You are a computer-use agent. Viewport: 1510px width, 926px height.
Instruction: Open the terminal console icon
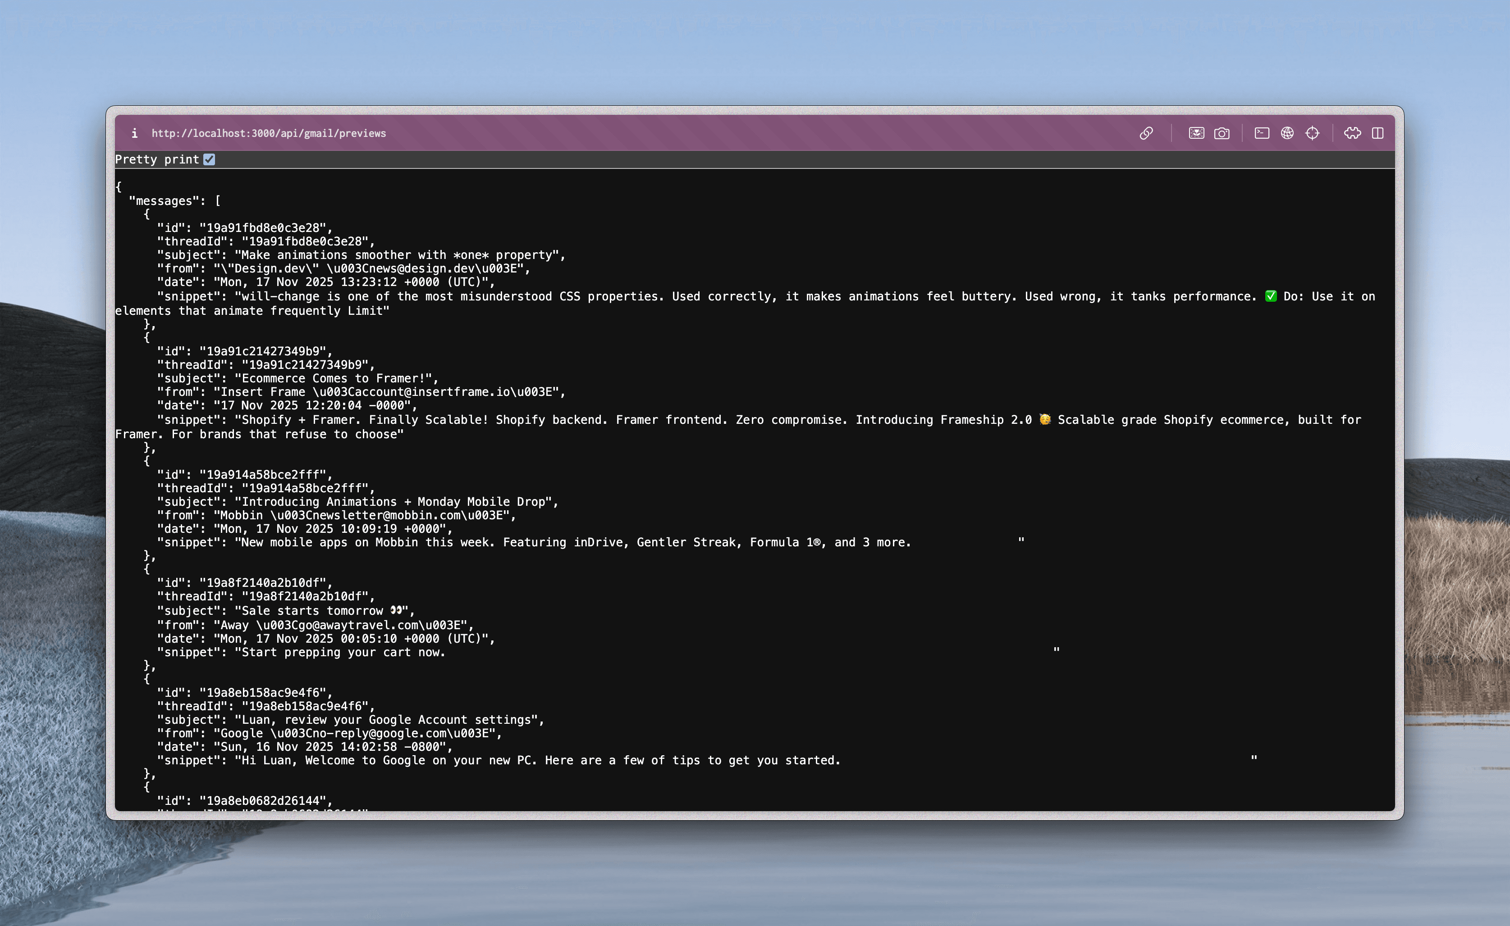1262,133
